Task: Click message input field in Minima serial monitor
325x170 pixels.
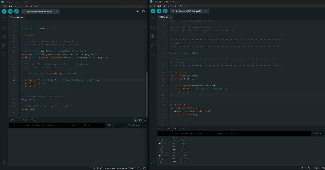Action: [x=56, y=125]
